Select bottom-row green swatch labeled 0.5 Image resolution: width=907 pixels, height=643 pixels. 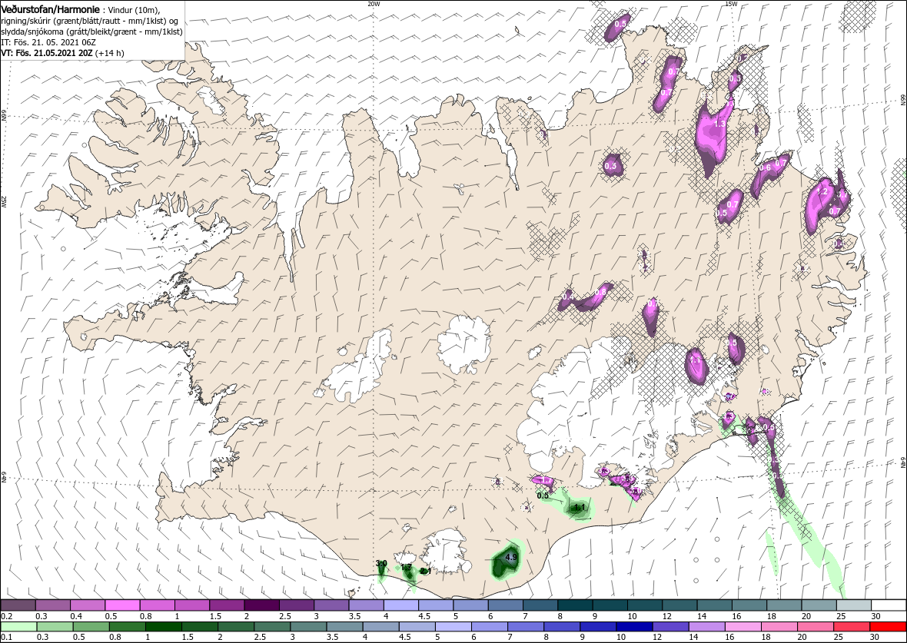(90, 628)
